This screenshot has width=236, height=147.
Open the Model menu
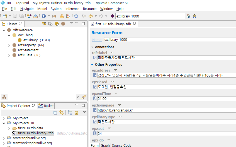pos(42,9)
